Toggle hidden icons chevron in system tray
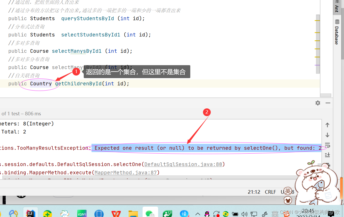Image resolution: width=344 pixels, height=217 pixels. pos(198,214)
